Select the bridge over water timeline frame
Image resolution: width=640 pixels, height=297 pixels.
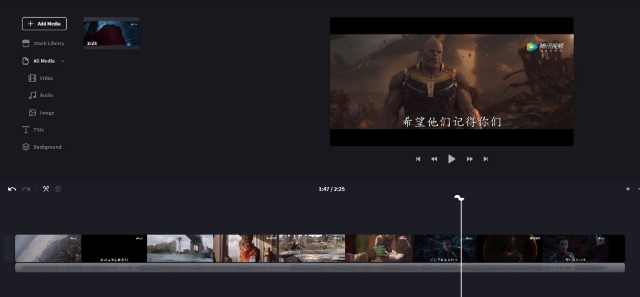(x=180, y=249)
